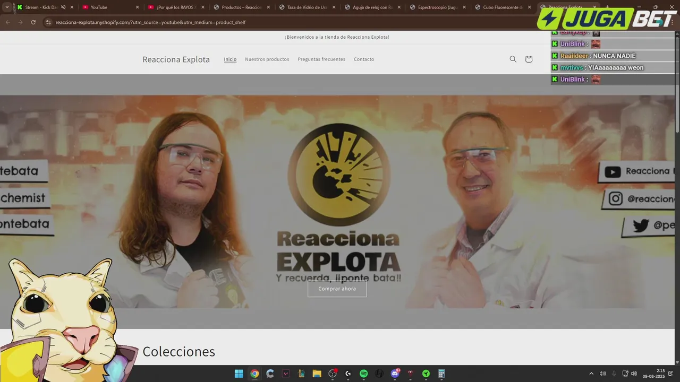Open the search icon in store header

pos(513,59)
